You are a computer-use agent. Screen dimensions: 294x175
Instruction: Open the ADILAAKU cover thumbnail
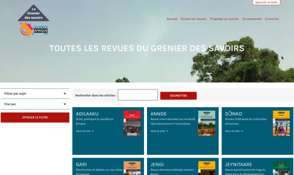[x=132, y=123]
